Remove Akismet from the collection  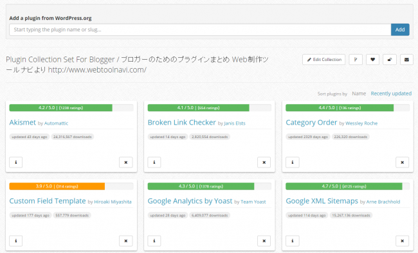click(x=126, y=162)
